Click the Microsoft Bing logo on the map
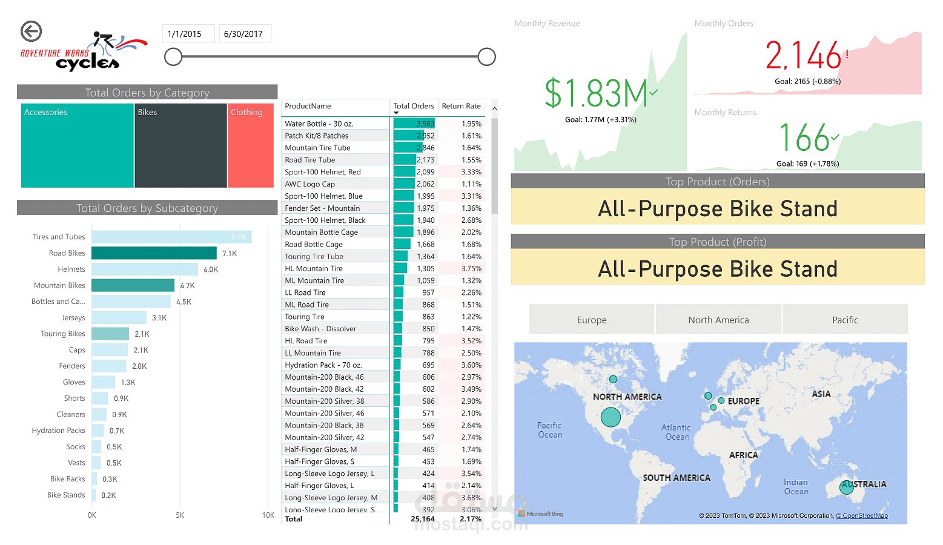Image resolution: width=943 pixels, height=545 pixels. [540, 514]
